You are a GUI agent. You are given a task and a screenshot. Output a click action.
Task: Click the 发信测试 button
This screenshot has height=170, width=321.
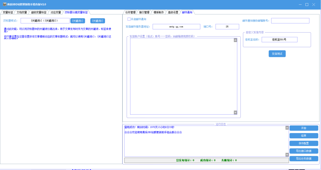point(277,54)
